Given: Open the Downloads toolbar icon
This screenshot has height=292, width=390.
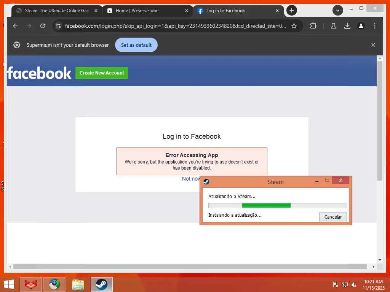Looking at the screenshot, I should 347,26.
